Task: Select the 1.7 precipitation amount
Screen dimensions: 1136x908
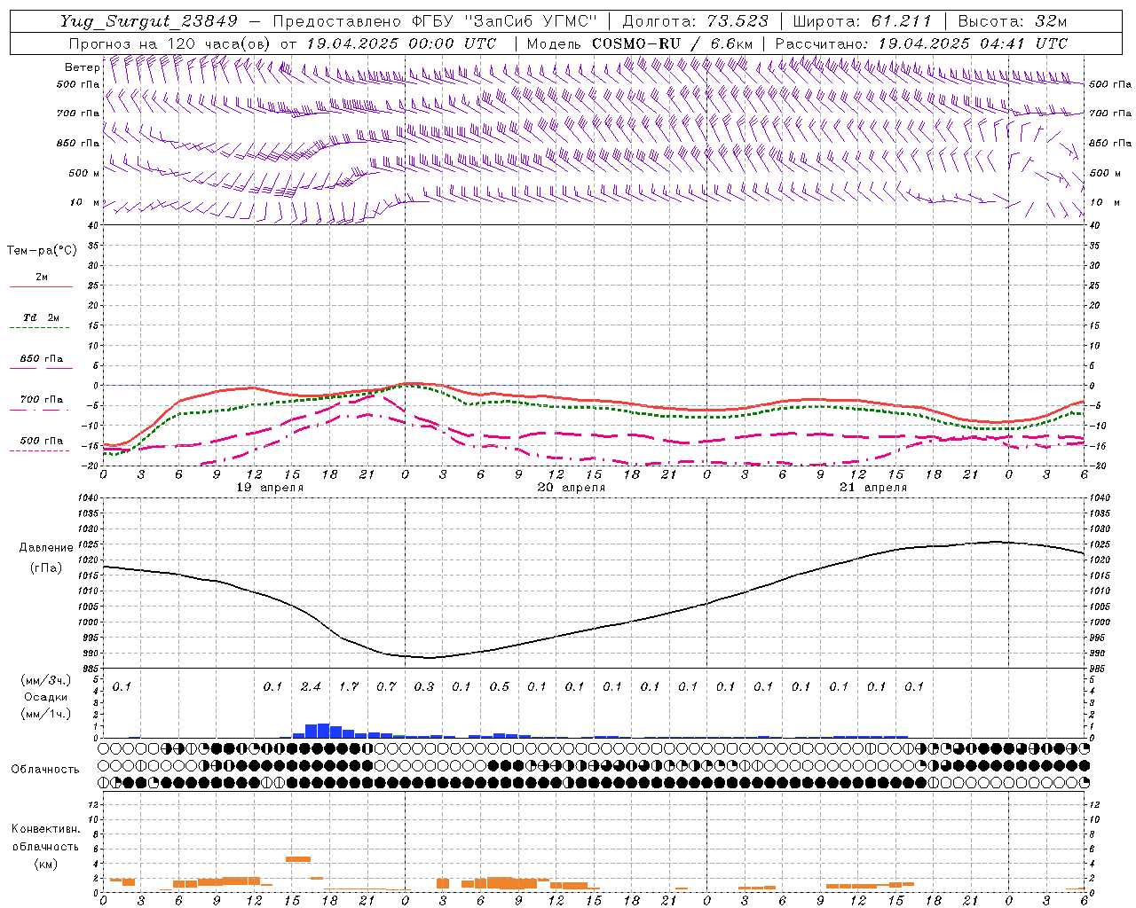Action: [x=349, y=686]
